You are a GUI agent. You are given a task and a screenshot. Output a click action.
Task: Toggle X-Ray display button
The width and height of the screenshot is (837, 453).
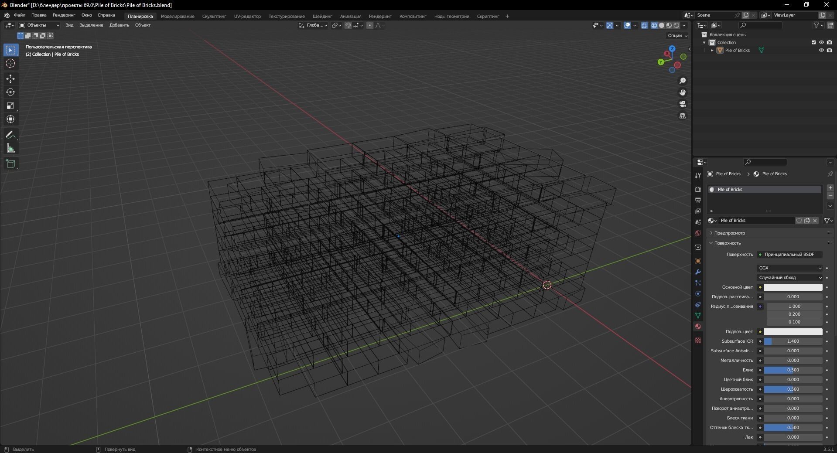[x=645, y=25]
